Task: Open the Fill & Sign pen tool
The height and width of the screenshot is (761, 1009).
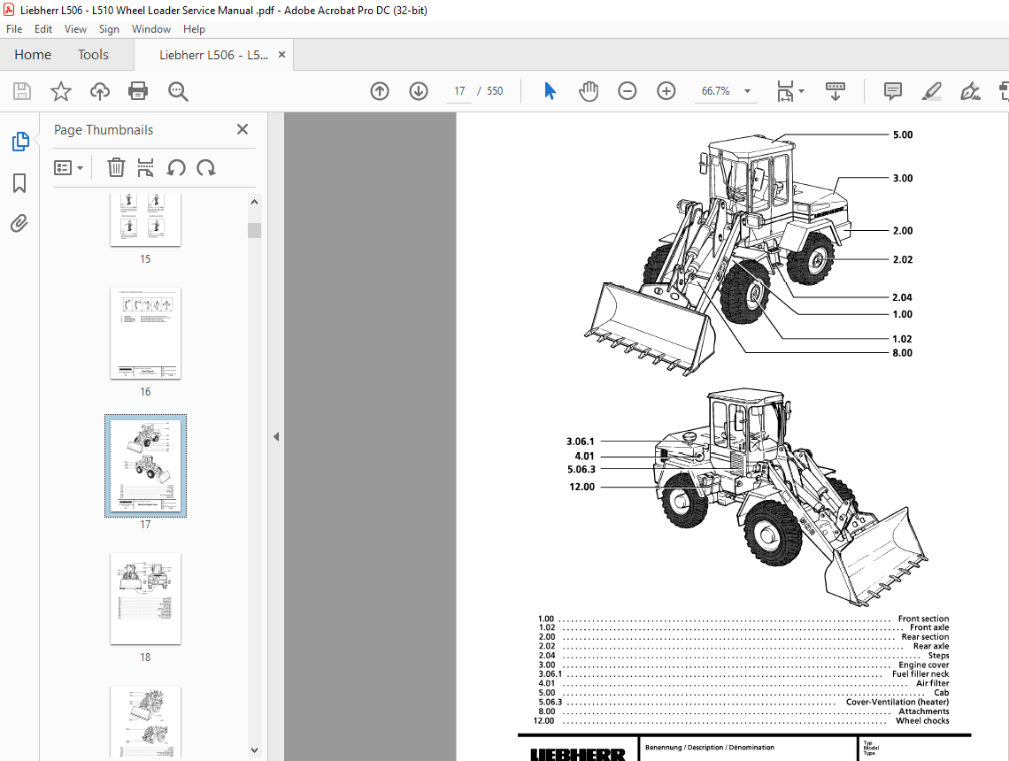Action: coord(970,91)
